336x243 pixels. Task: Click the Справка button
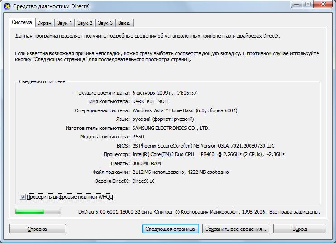pos(38,229)
